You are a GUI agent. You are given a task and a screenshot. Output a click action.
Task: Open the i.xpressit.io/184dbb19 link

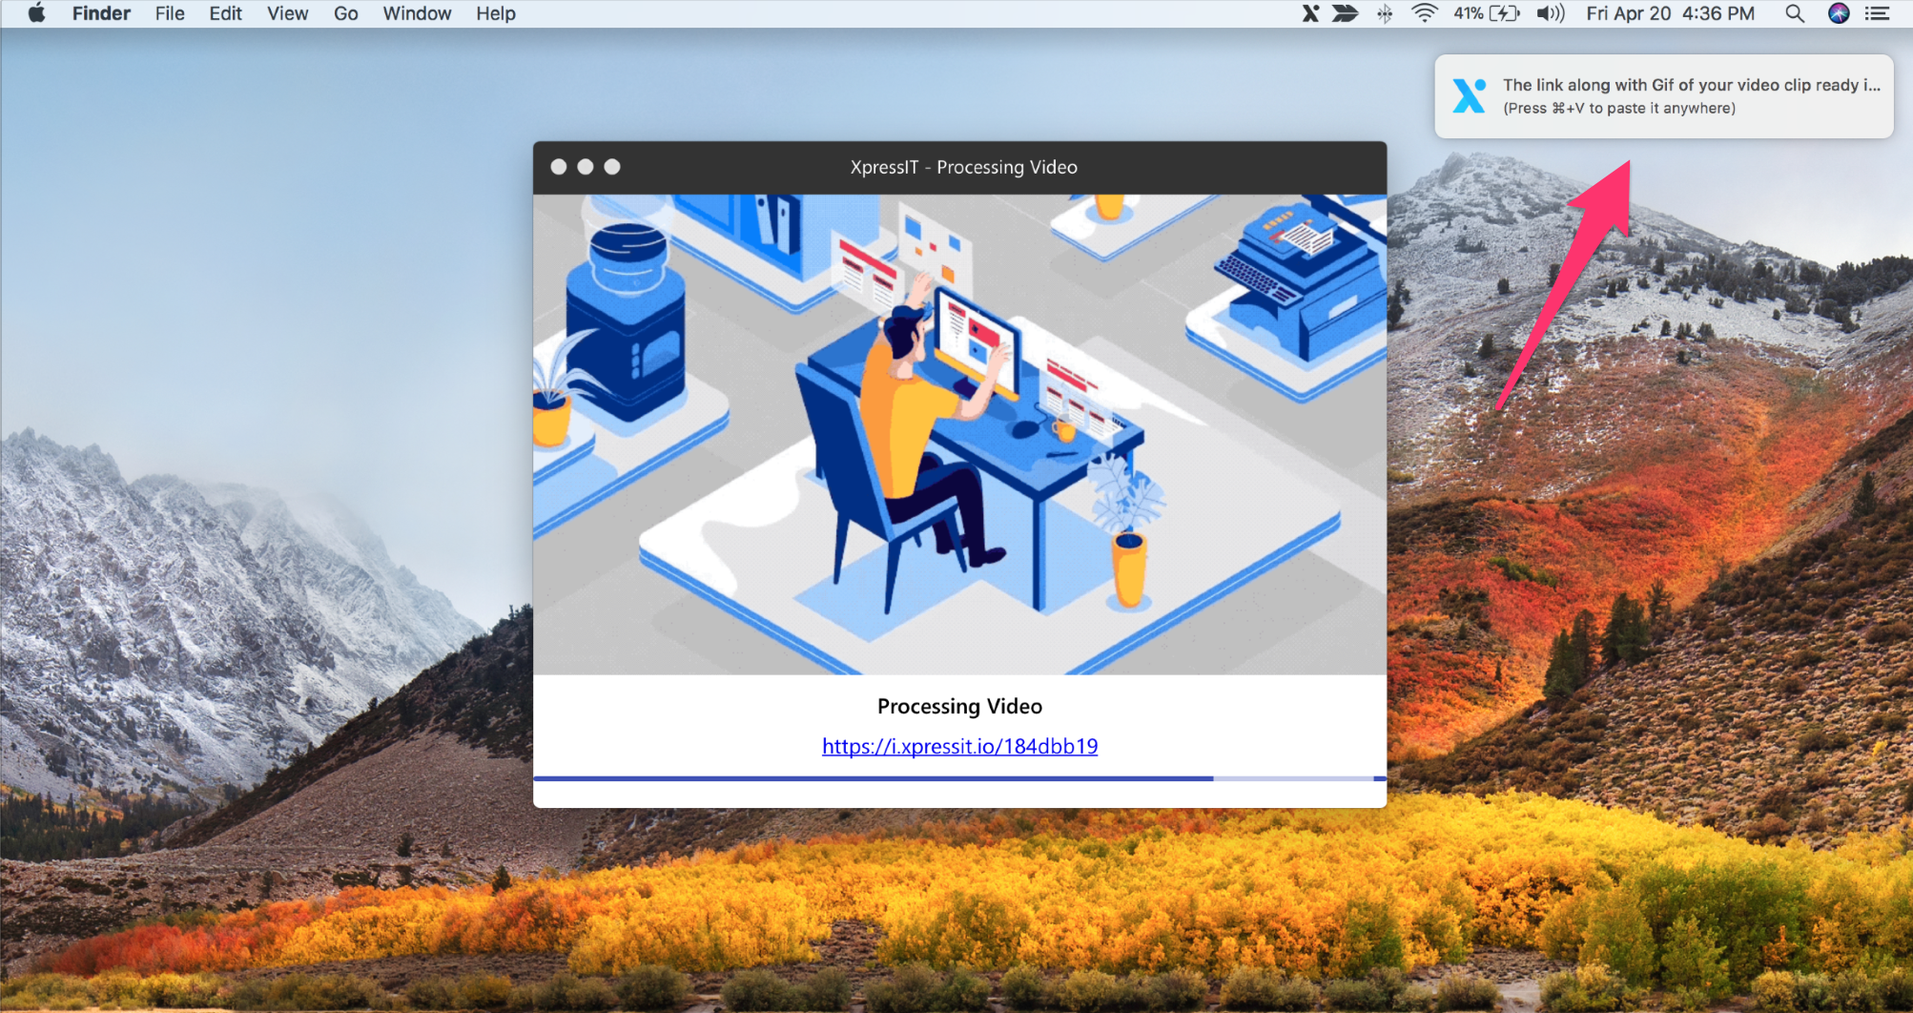(x=959, y=746)
